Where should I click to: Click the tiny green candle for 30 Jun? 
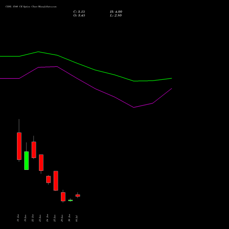click(x=71, y=200)
